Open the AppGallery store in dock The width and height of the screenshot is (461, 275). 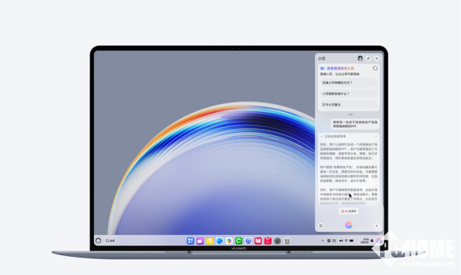(x=268, y=241)
